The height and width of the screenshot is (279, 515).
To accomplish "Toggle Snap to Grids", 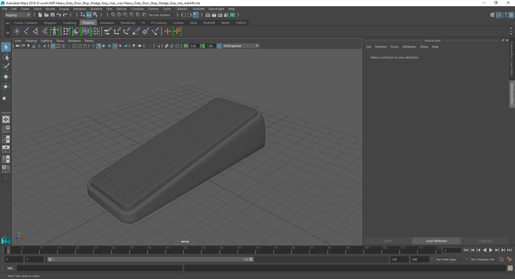I will tap(113, 15).
